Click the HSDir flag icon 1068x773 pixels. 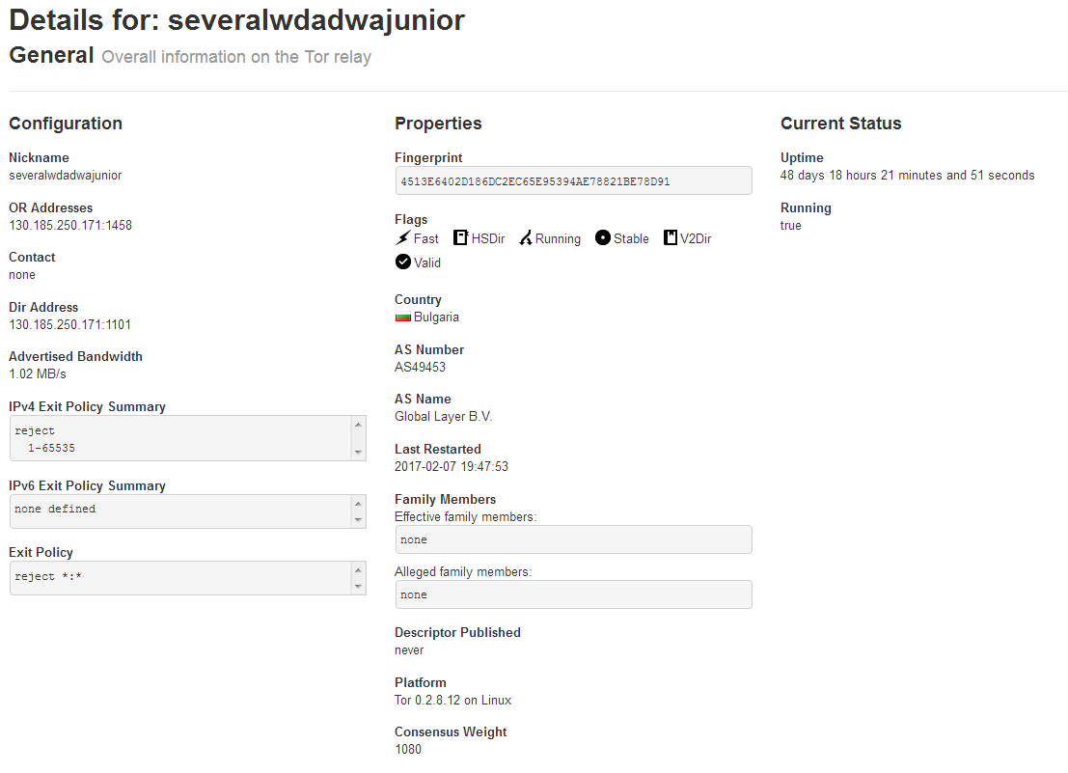[x=461, y=238]
